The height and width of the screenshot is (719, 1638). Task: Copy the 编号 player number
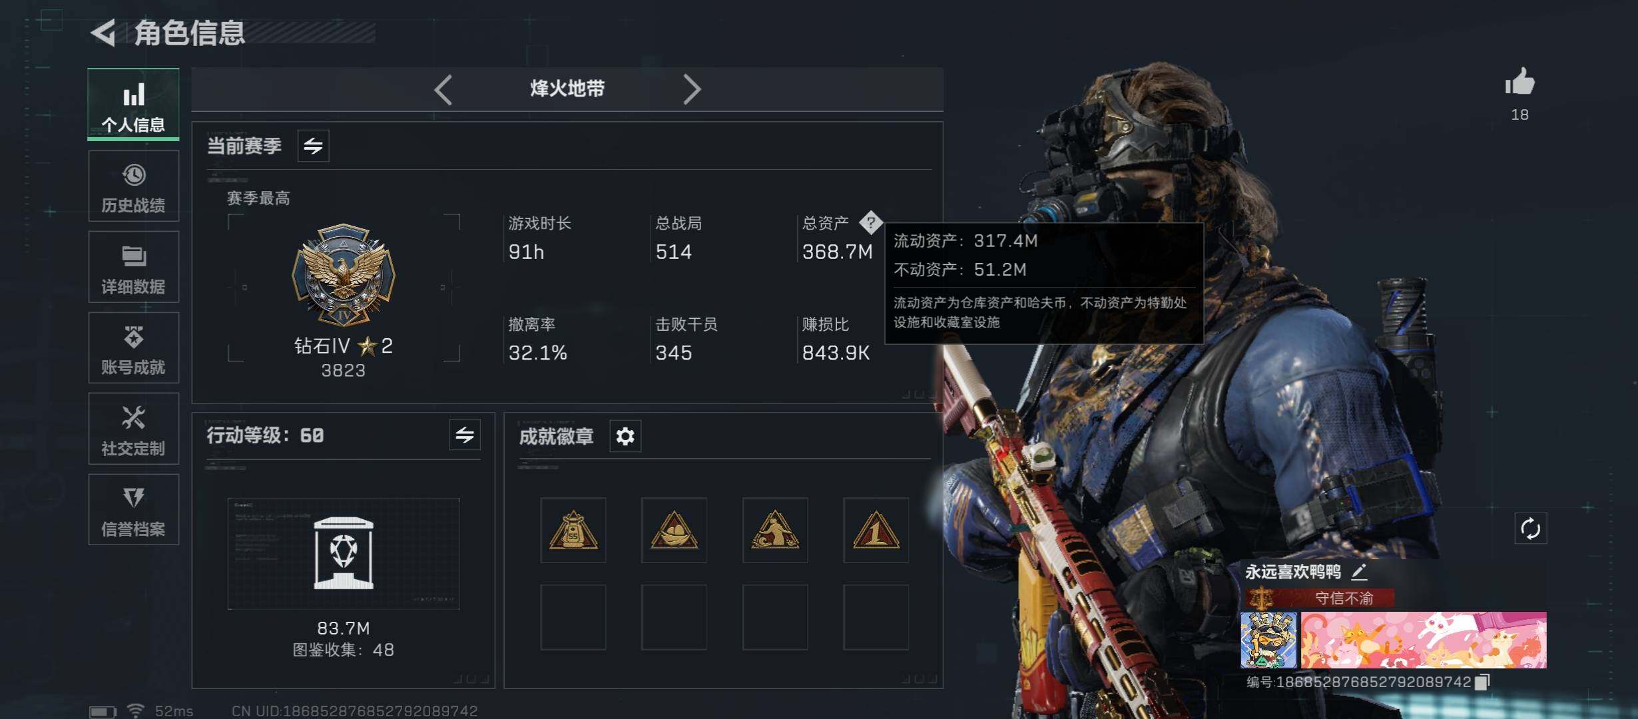pyautogui.click(x=1483, y=682)
